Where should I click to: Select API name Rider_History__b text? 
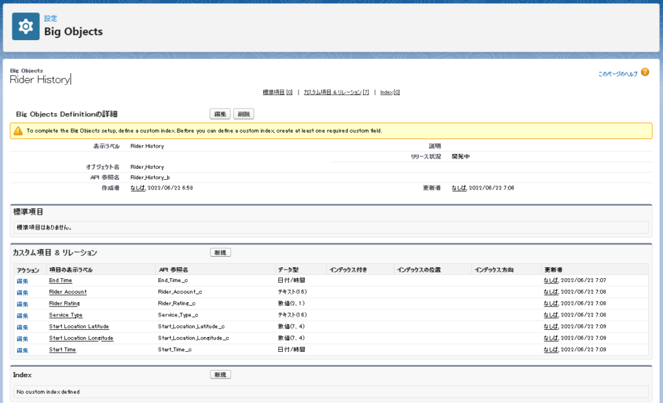pos(150,177)
